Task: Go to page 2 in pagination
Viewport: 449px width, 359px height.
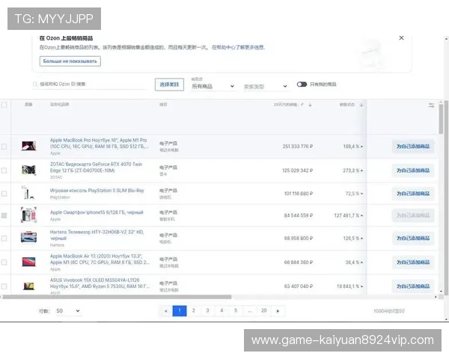Action: [x=193, y=310]
